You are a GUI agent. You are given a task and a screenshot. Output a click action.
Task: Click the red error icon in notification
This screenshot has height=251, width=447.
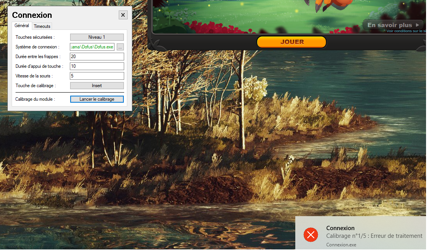(311, 235)
